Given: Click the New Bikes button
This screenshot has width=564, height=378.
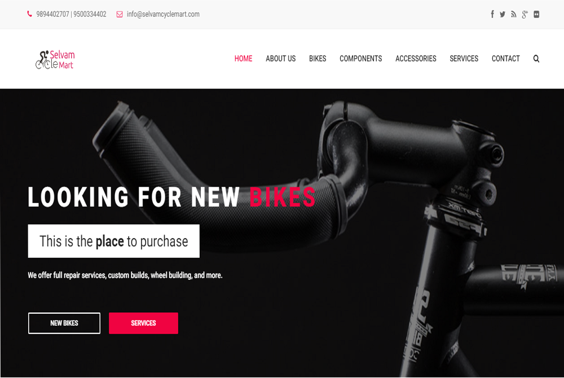Looking at the screenshot, I should 64,323.
